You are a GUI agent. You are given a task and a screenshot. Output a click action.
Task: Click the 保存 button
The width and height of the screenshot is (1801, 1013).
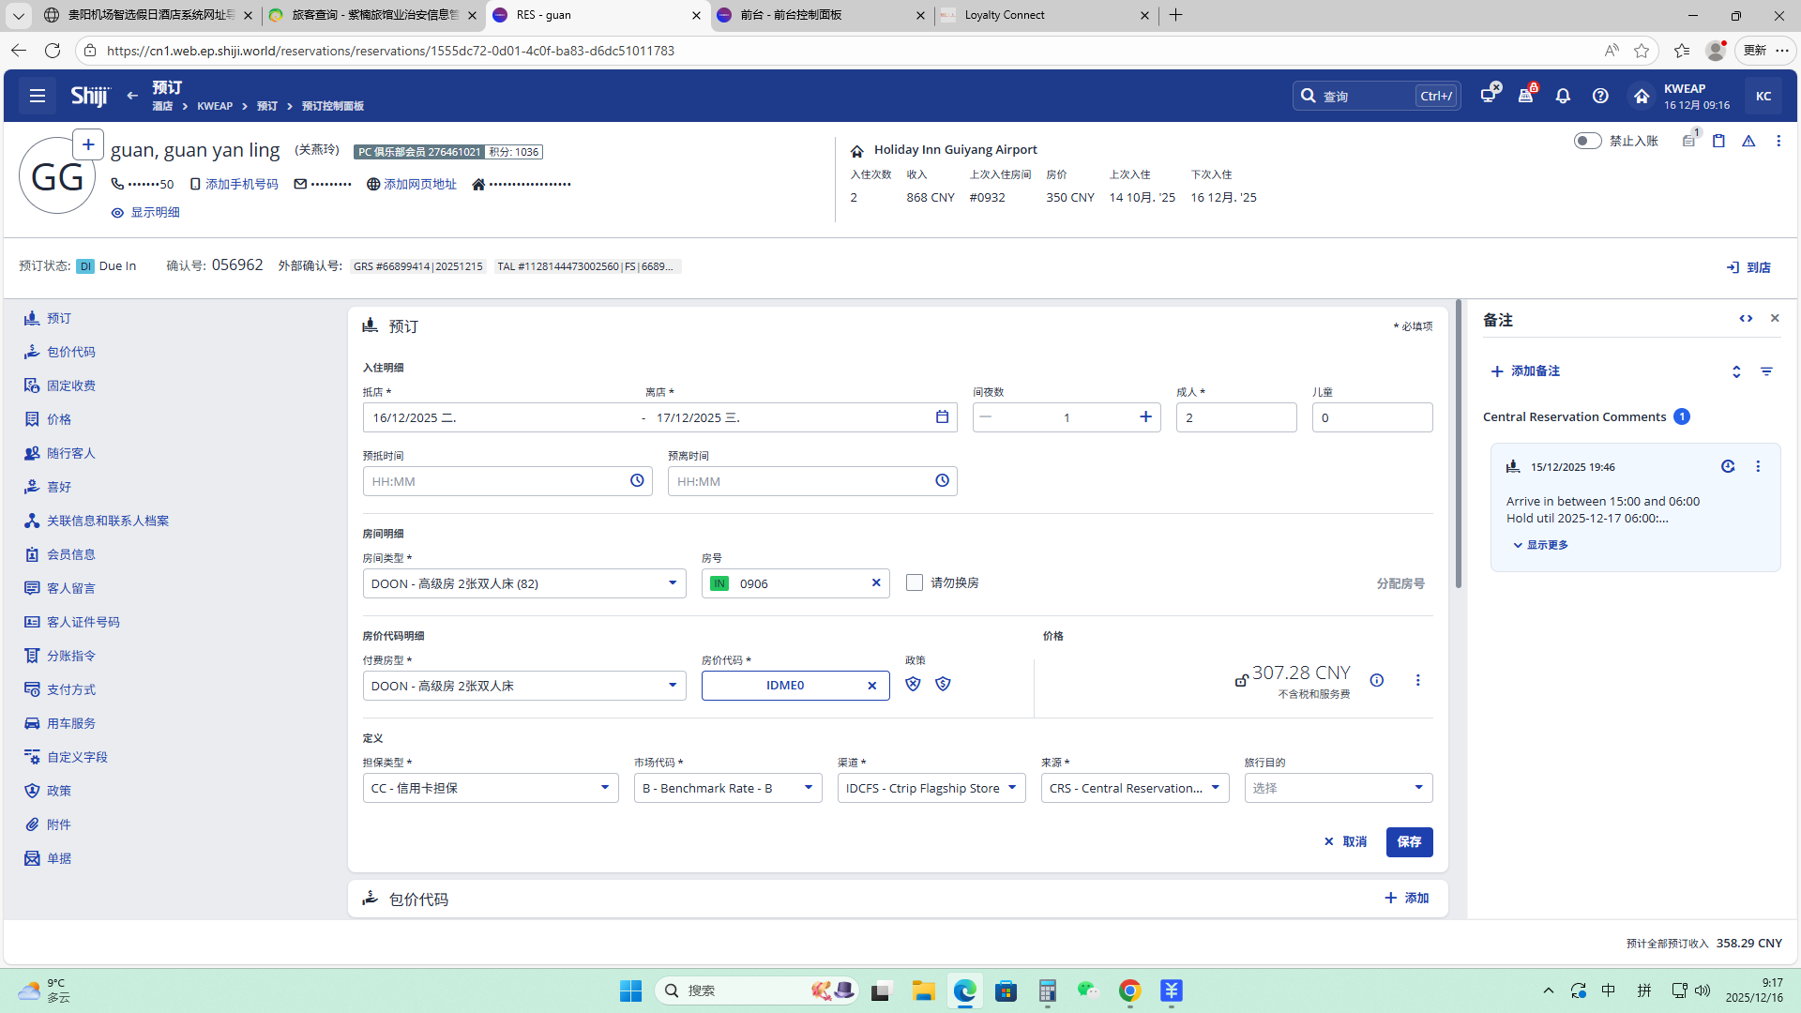pos(1409,841)
